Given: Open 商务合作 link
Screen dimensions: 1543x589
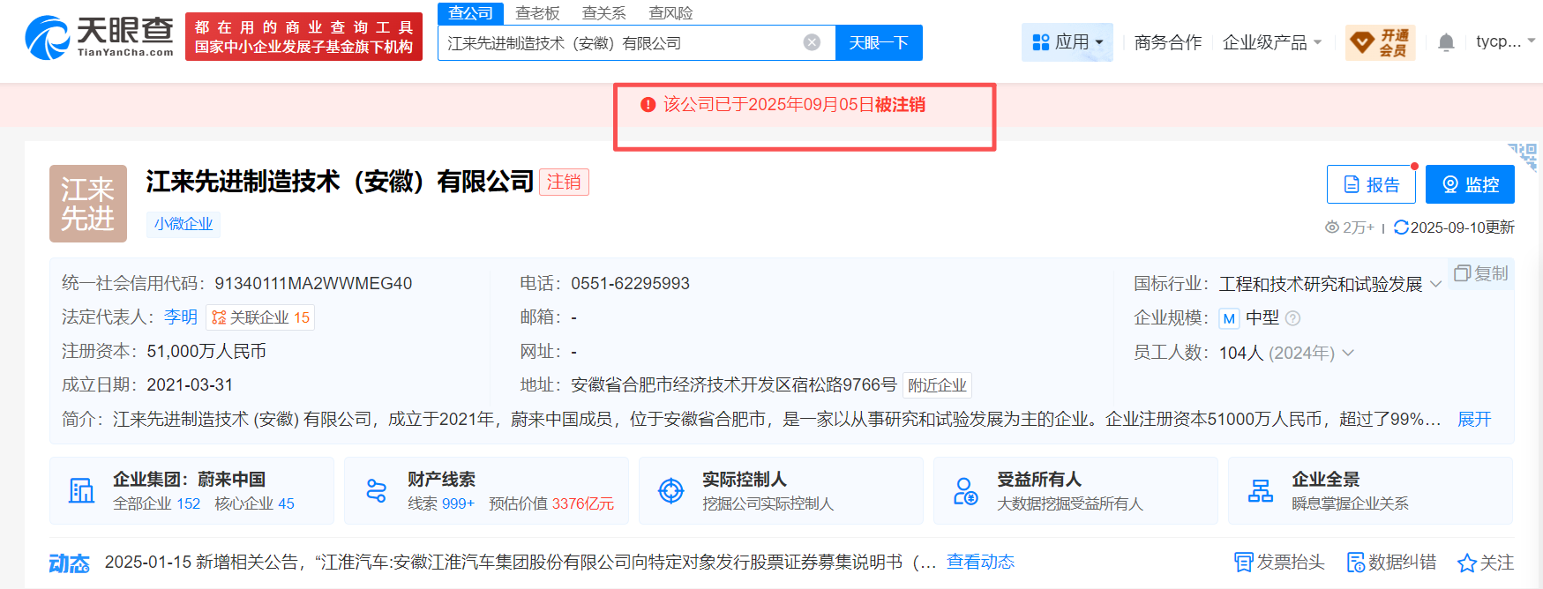Looking at the screenshot, I should (1168, 42).
